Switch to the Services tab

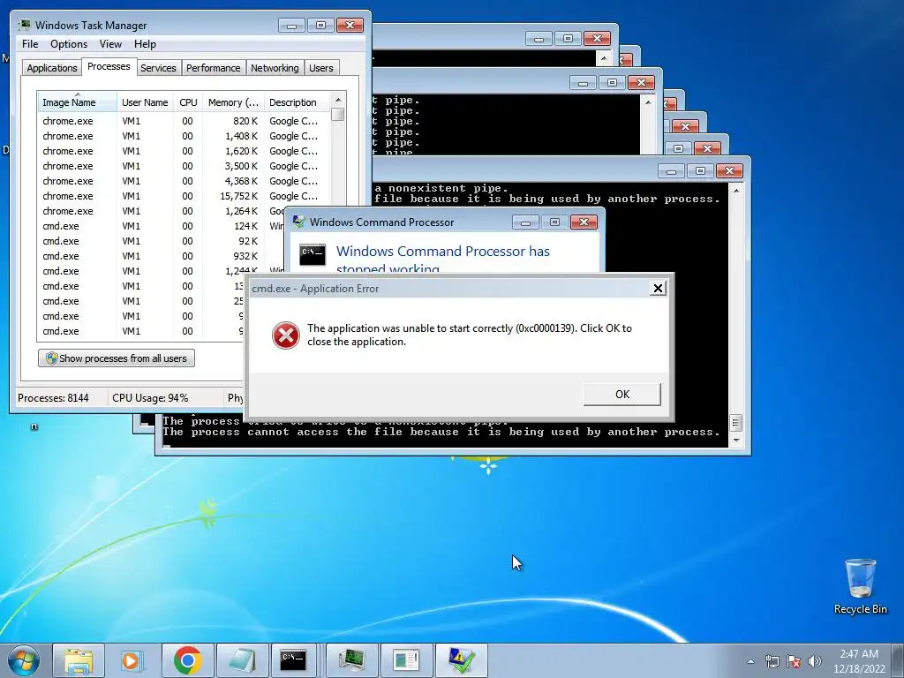(158, 68)
